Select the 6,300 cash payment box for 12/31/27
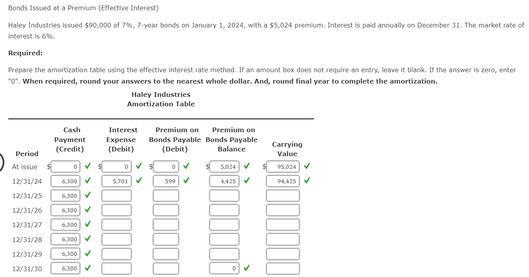Image resolution: width=529 pixels, height=277 pixels. 65,224
